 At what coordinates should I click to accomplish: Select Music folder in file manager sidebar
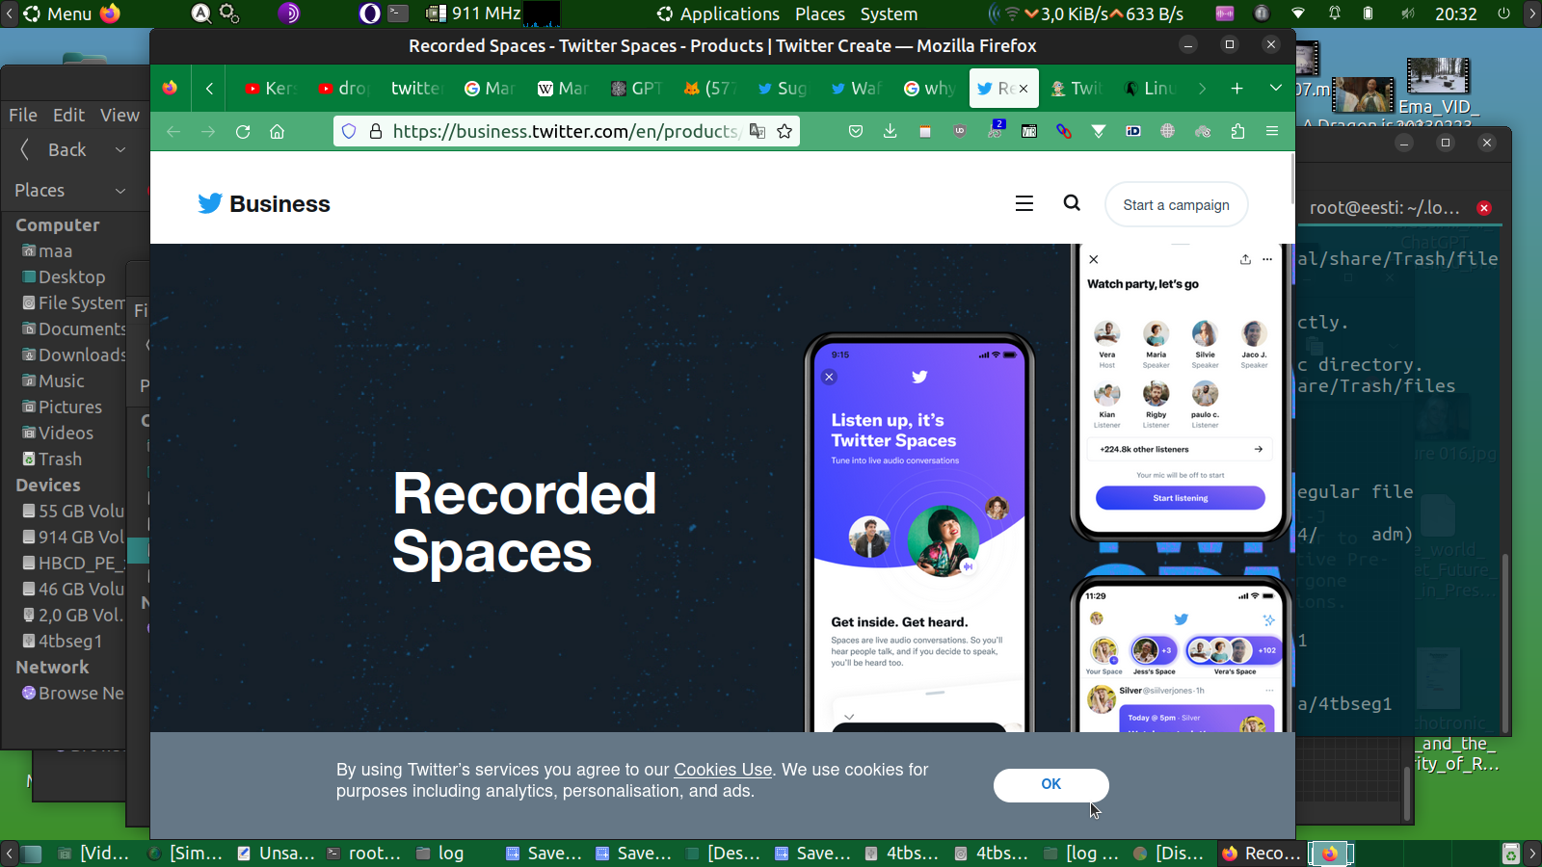54,381
